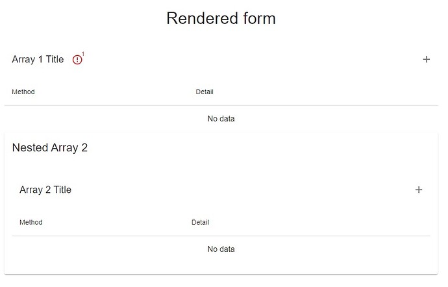The height and width of the screenshot is (287, 448).
Task: Click the Method column header in Array 1
Action: tap(23, 92)
